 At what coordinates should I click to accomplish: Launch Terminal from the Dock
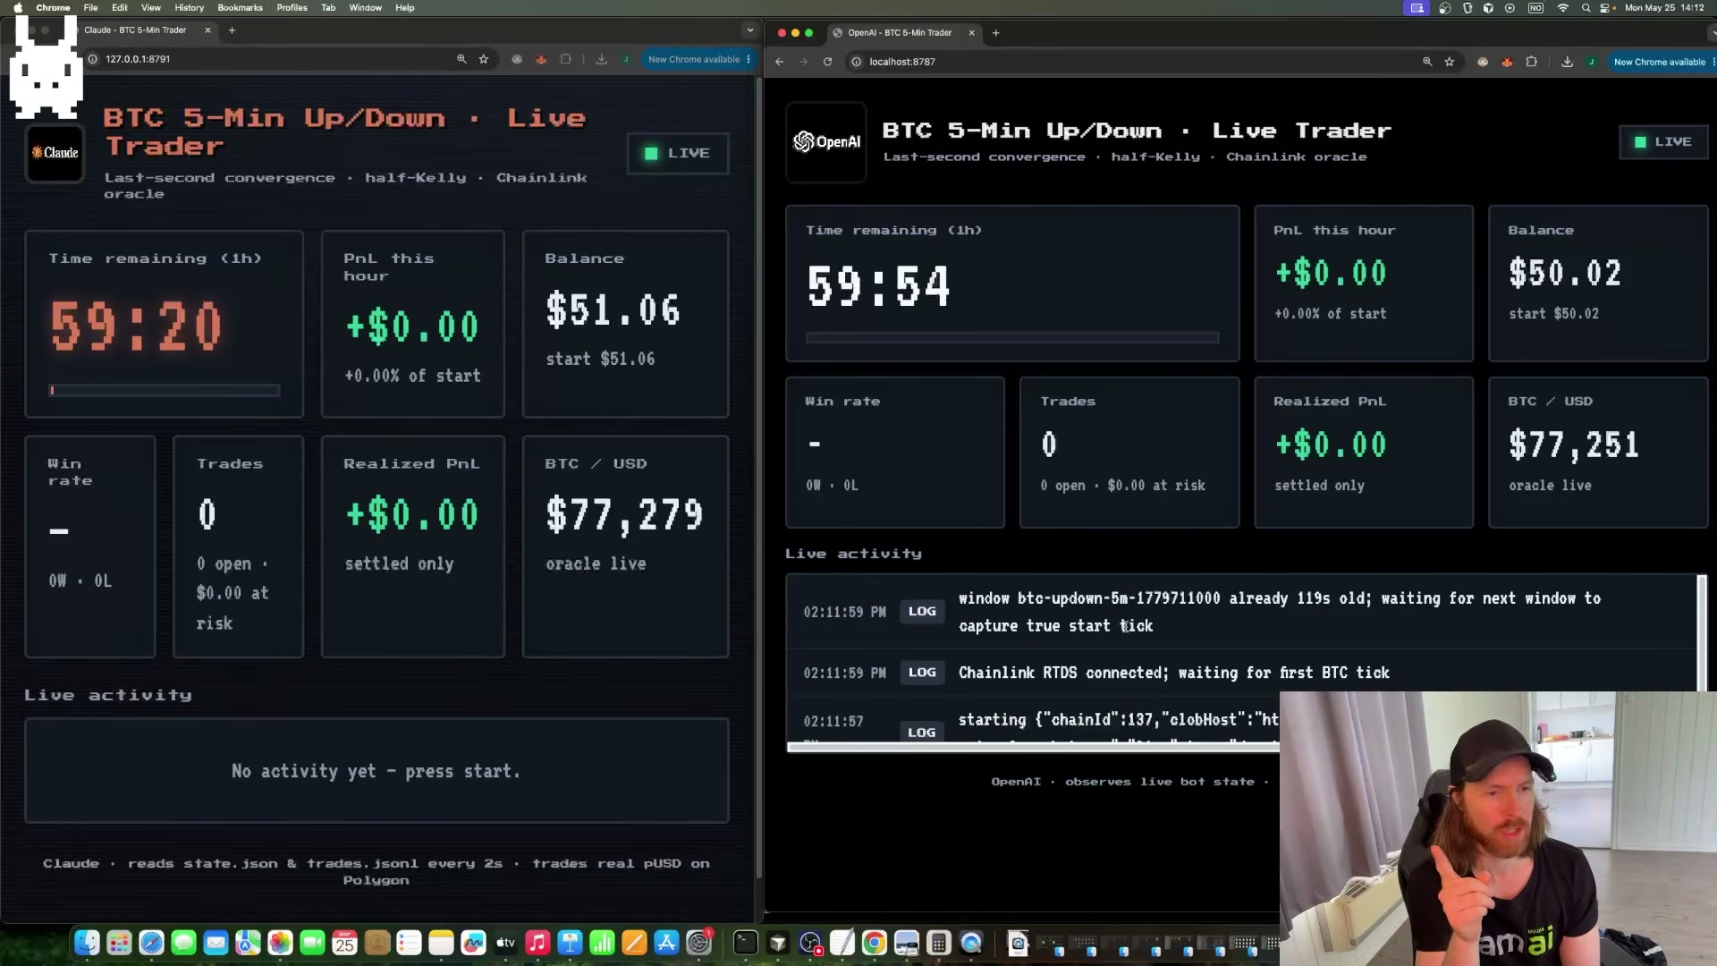coord(745,942)
